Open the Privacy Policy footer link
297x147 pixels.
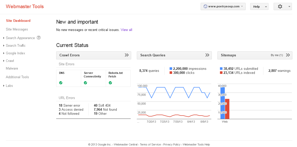(172, 144)
